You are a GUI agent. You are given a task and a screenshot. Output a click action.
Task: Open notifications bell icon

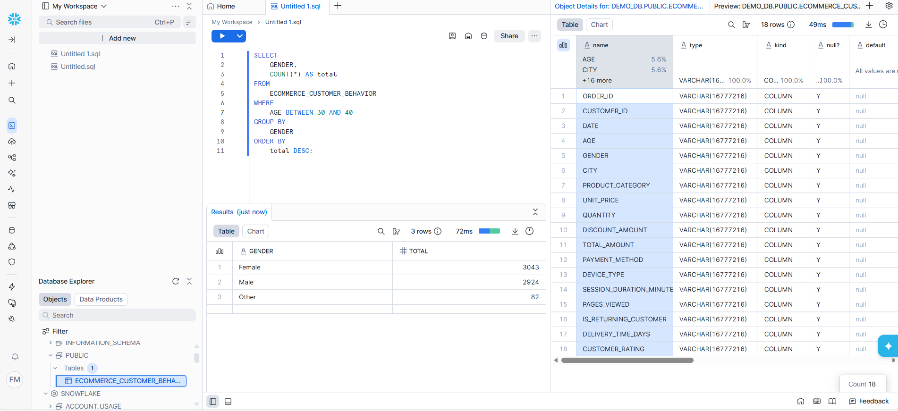[x=15, y=357]
